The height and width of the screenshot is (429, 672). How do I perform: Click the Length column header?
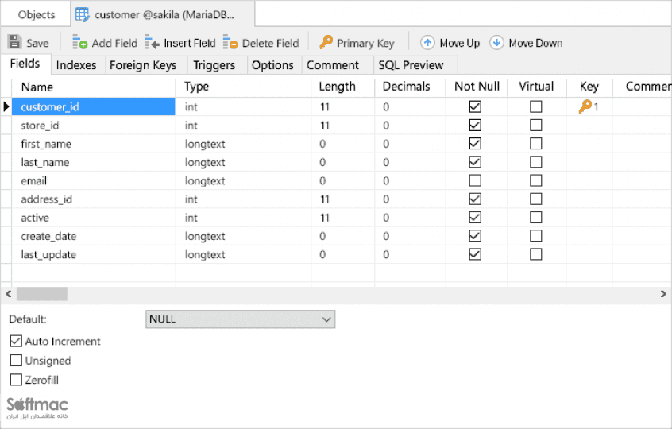coord(343,87)
